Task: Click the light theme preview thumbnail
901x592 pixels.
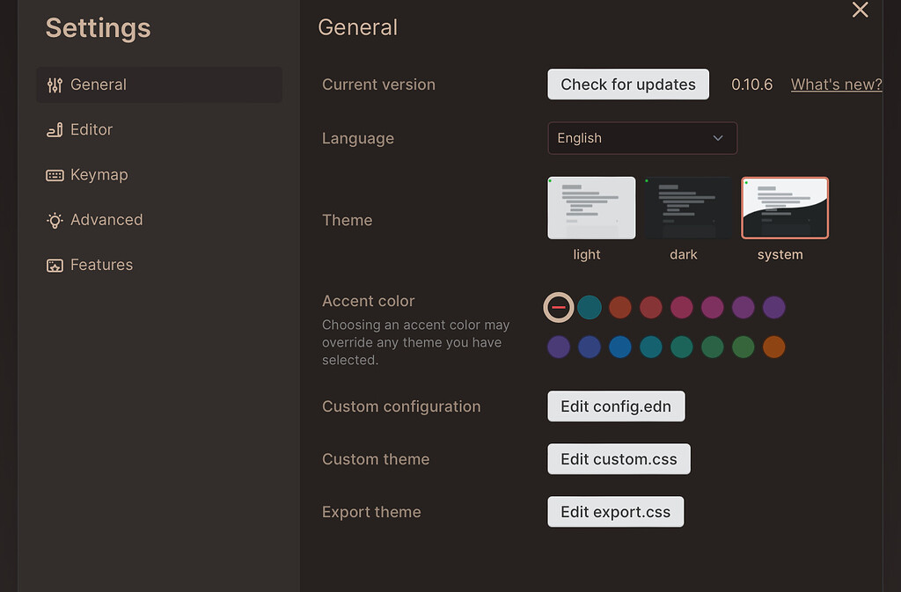Action: point(590,208)
